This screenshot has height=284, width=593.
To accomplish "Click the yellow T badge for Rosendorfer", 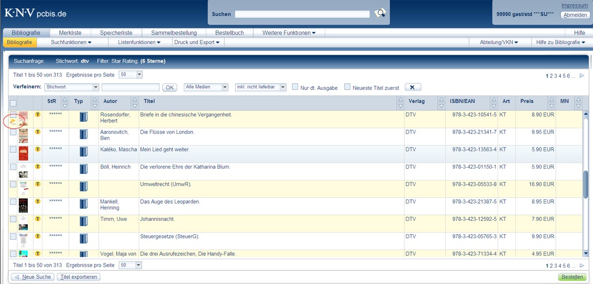I will click(38, 114).
